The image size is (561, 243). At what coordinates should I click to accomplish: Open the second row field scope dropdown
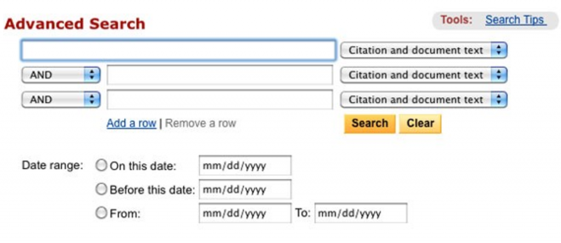click(423, 75)
